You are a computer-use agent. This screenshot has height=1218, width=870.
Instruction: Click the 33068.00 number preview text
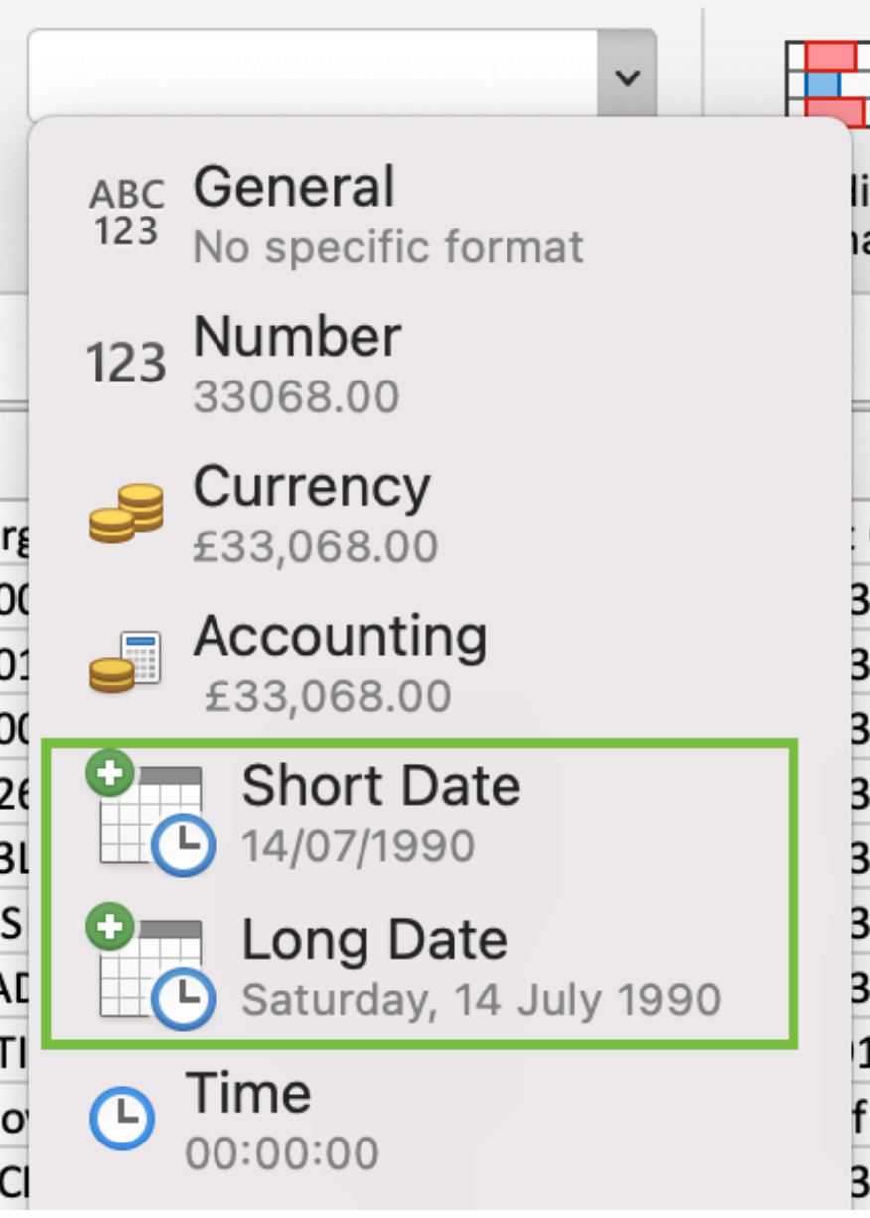296,397
